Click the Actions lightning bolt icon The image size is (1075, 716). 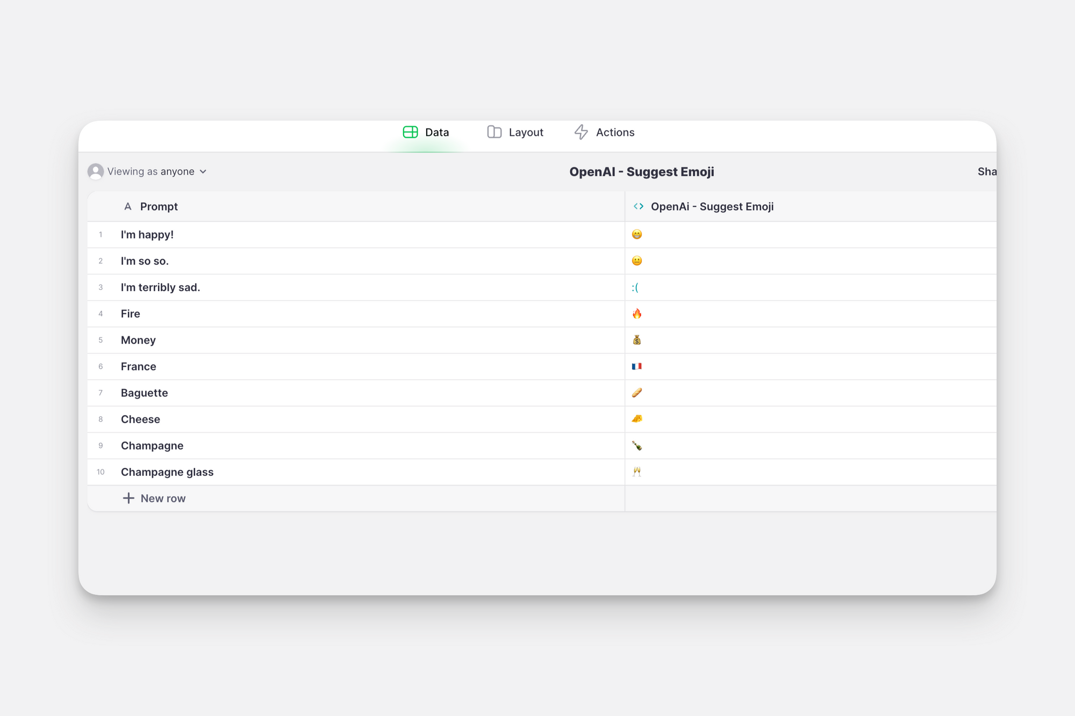click(x=581, y=132)
